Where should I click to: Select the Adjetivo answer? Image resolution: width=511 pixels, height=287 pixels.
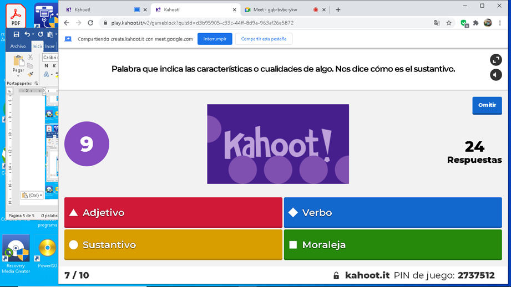173,213
